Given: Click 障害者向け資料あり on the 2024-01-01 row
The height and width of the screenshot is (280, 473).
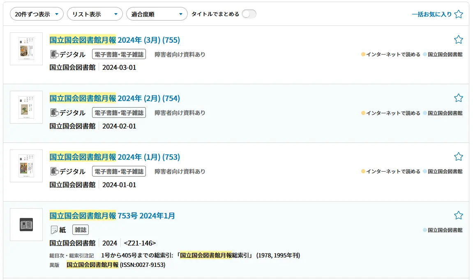Looking at the screenshot, I should click(x=180, y=172).
